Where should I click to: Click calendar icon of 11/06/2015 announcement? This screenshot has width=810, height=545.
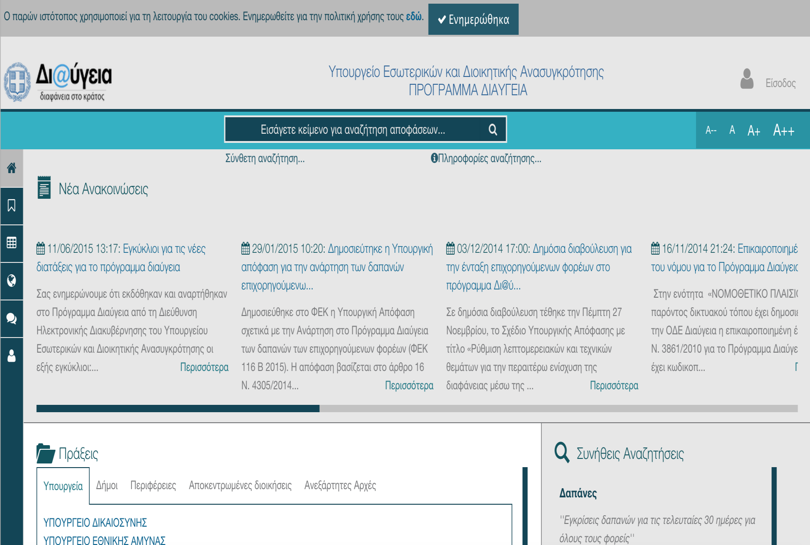41,249
